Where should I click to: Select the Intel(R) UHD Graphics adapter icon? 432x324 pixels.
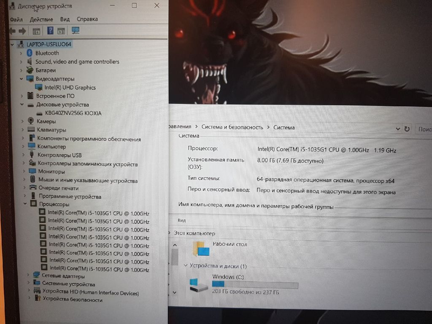[39, 87]
